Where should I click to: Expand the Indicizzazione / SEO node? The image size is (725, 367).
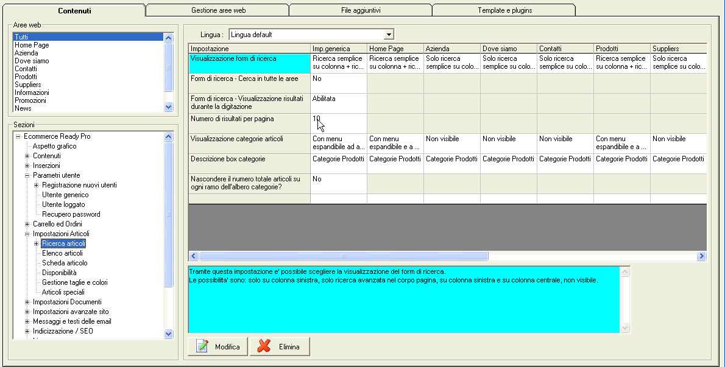[x=27, y=332]
